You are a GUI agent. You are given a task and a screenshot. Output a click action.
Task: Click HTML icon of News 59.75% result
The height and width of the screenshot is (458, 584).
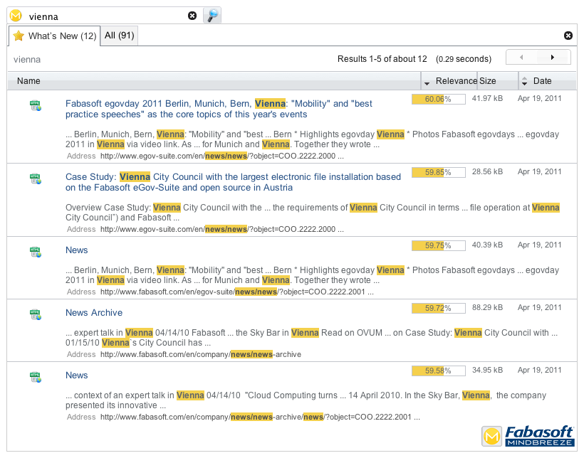[36, 252]
